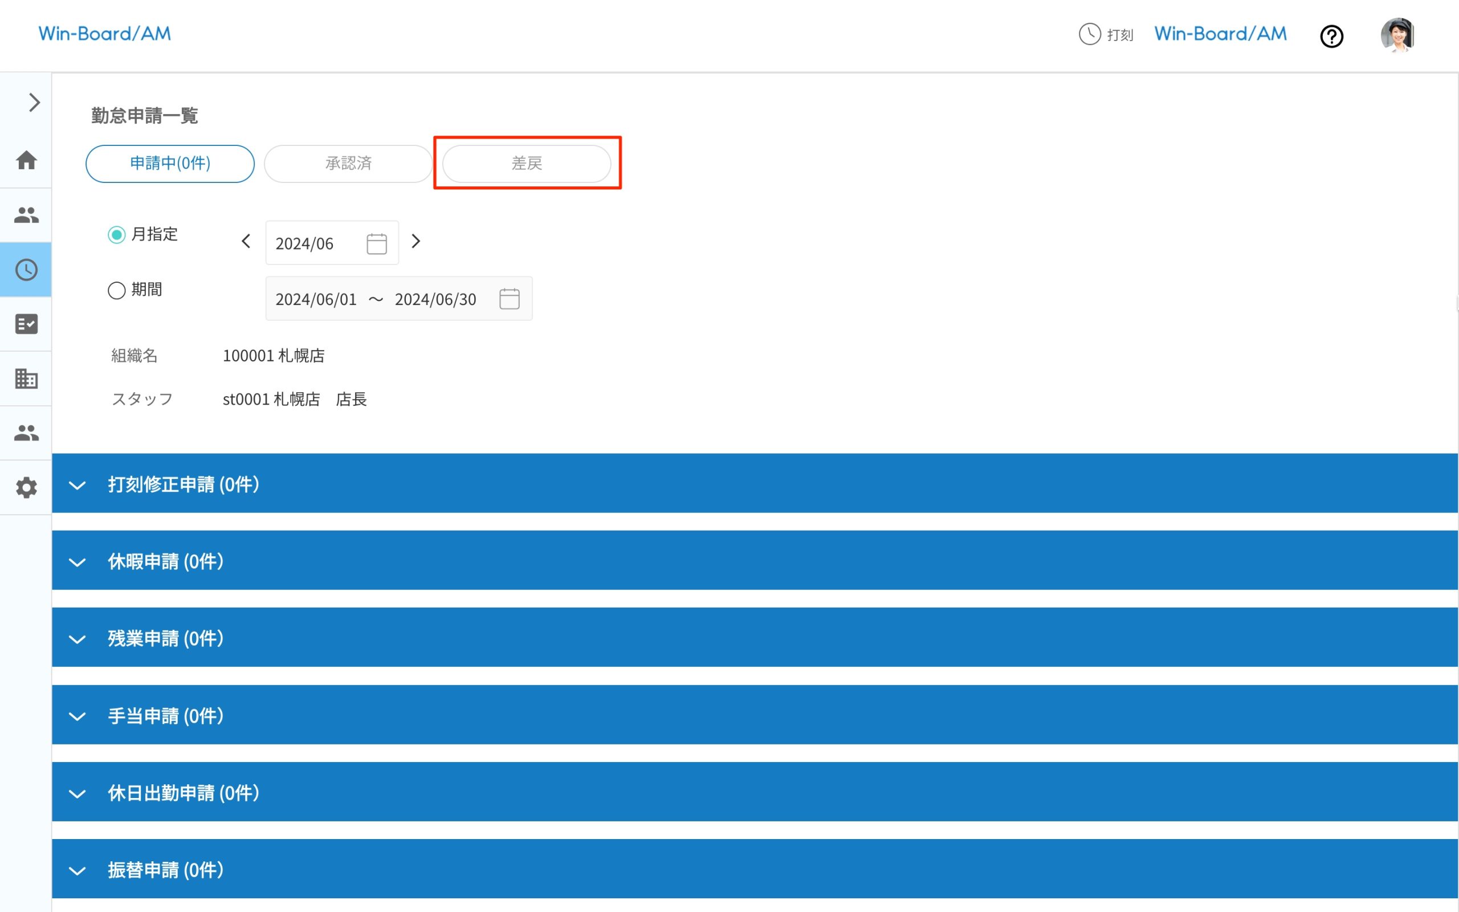The height and width of the screenshot is (912, 1459).
Task: Click the attendance clock icon in sidebar
Action: coord(26,270)
